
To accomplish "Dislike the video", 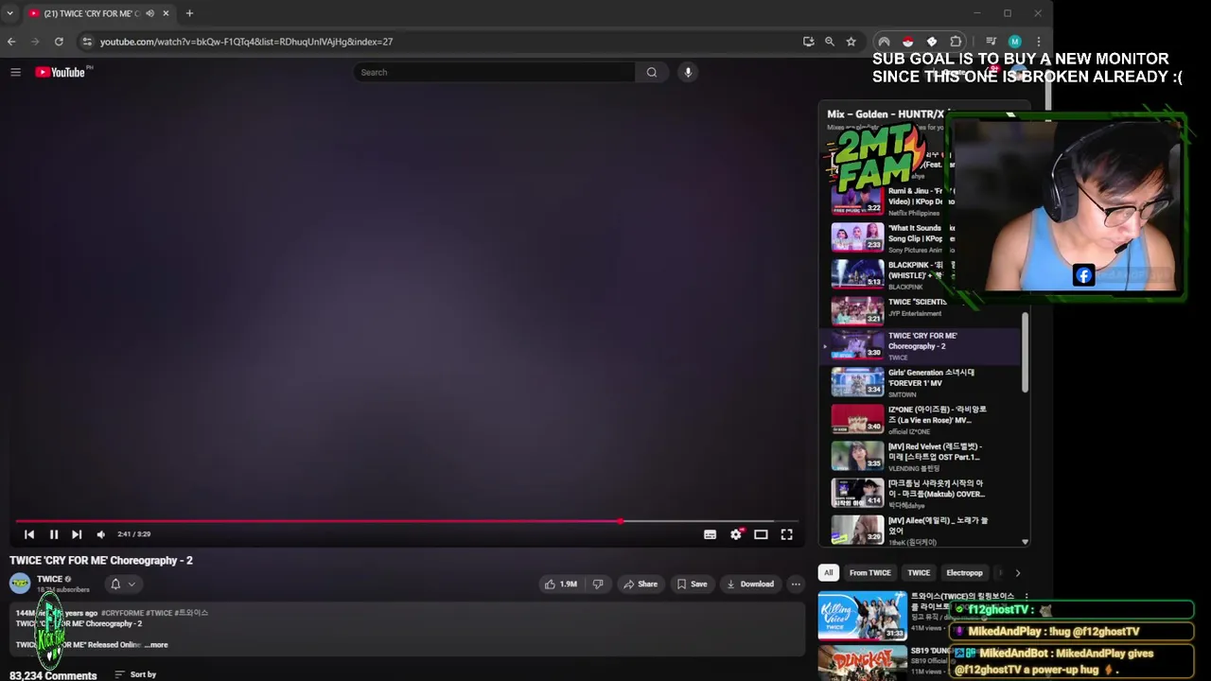I will pyautogui.click(x=597, y=584).
